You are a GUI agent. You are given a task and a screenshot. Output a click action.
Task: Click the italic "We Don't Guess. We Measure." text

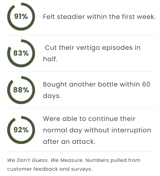(45, 160)
